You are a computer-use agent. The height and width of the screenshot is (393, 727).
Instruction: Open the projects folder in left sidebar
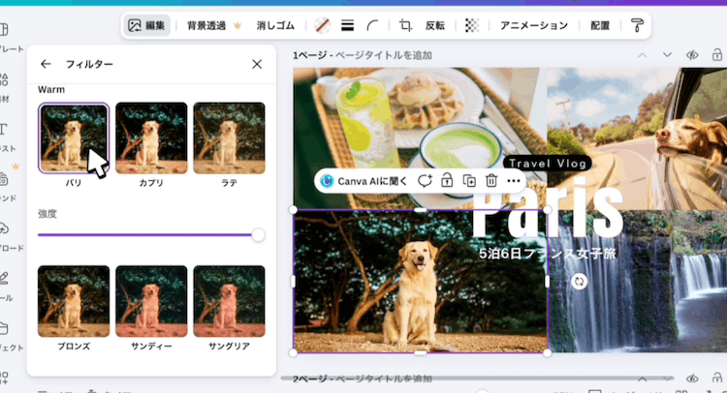click(x=4, y=328)
